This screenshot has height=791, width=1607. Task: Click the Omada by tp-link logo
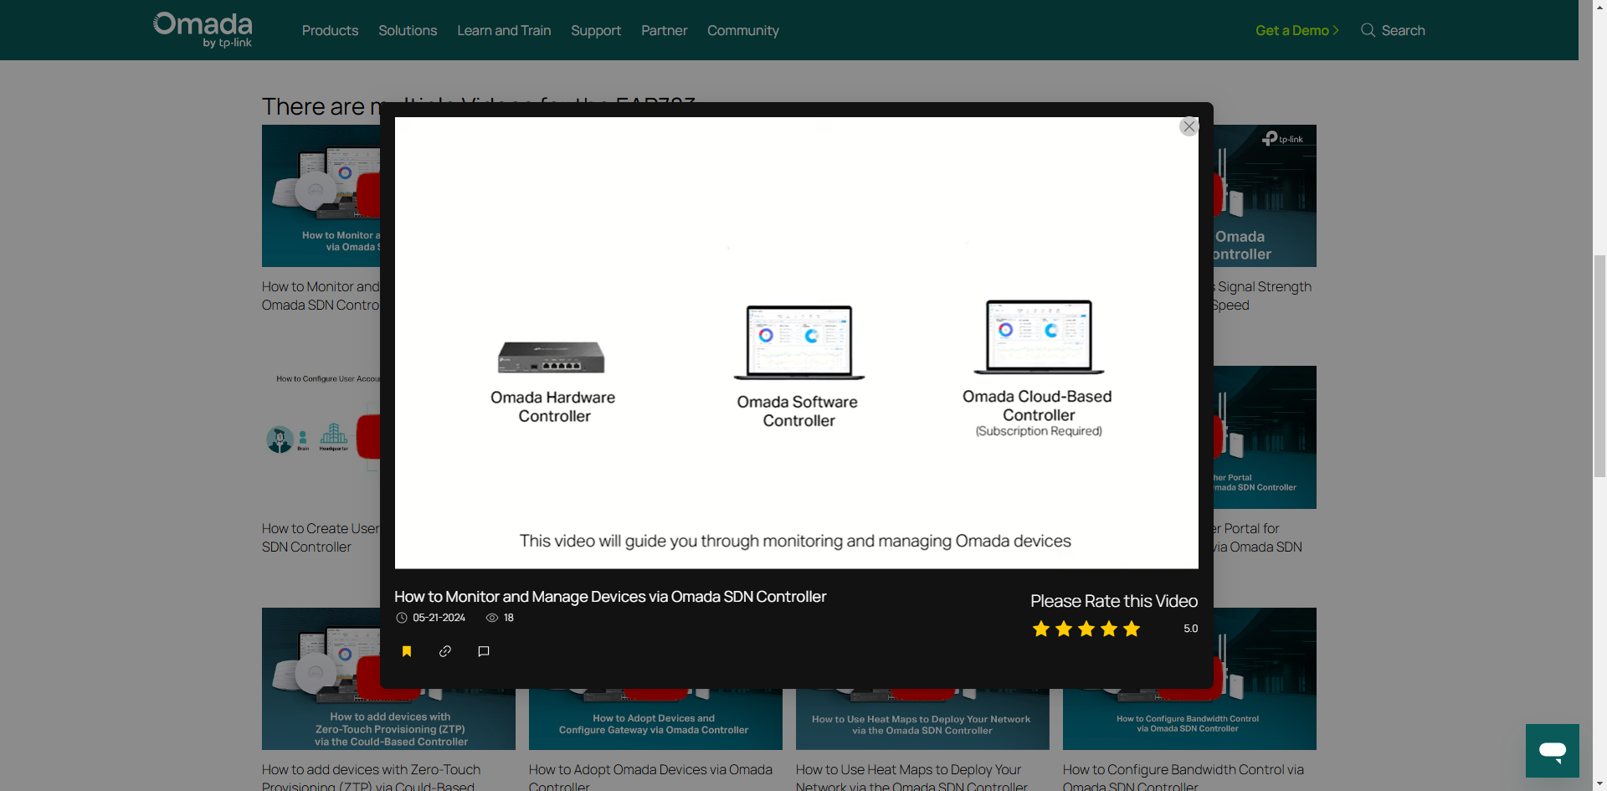coord(203,30)
